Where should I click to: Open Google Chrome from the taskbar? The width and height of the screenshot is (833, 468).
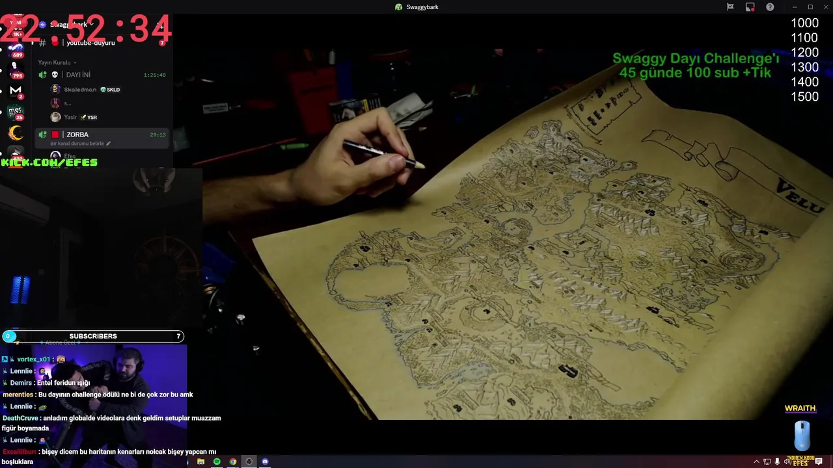(233, 461)
